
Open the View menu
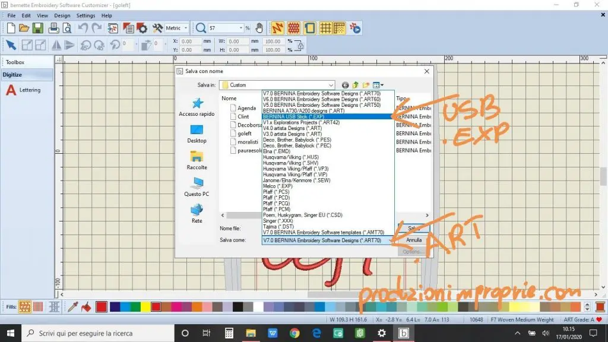point(42,15)
